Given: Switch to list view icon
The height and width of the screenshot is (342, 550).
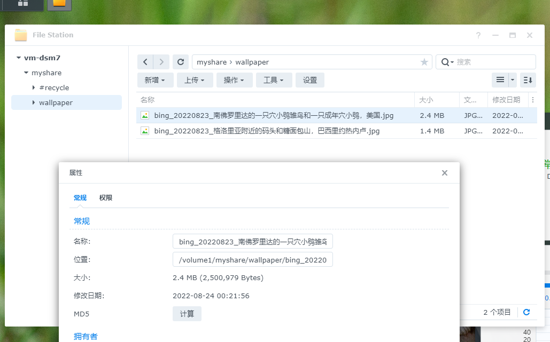Looking at the screenshot, I should point(500,80).
